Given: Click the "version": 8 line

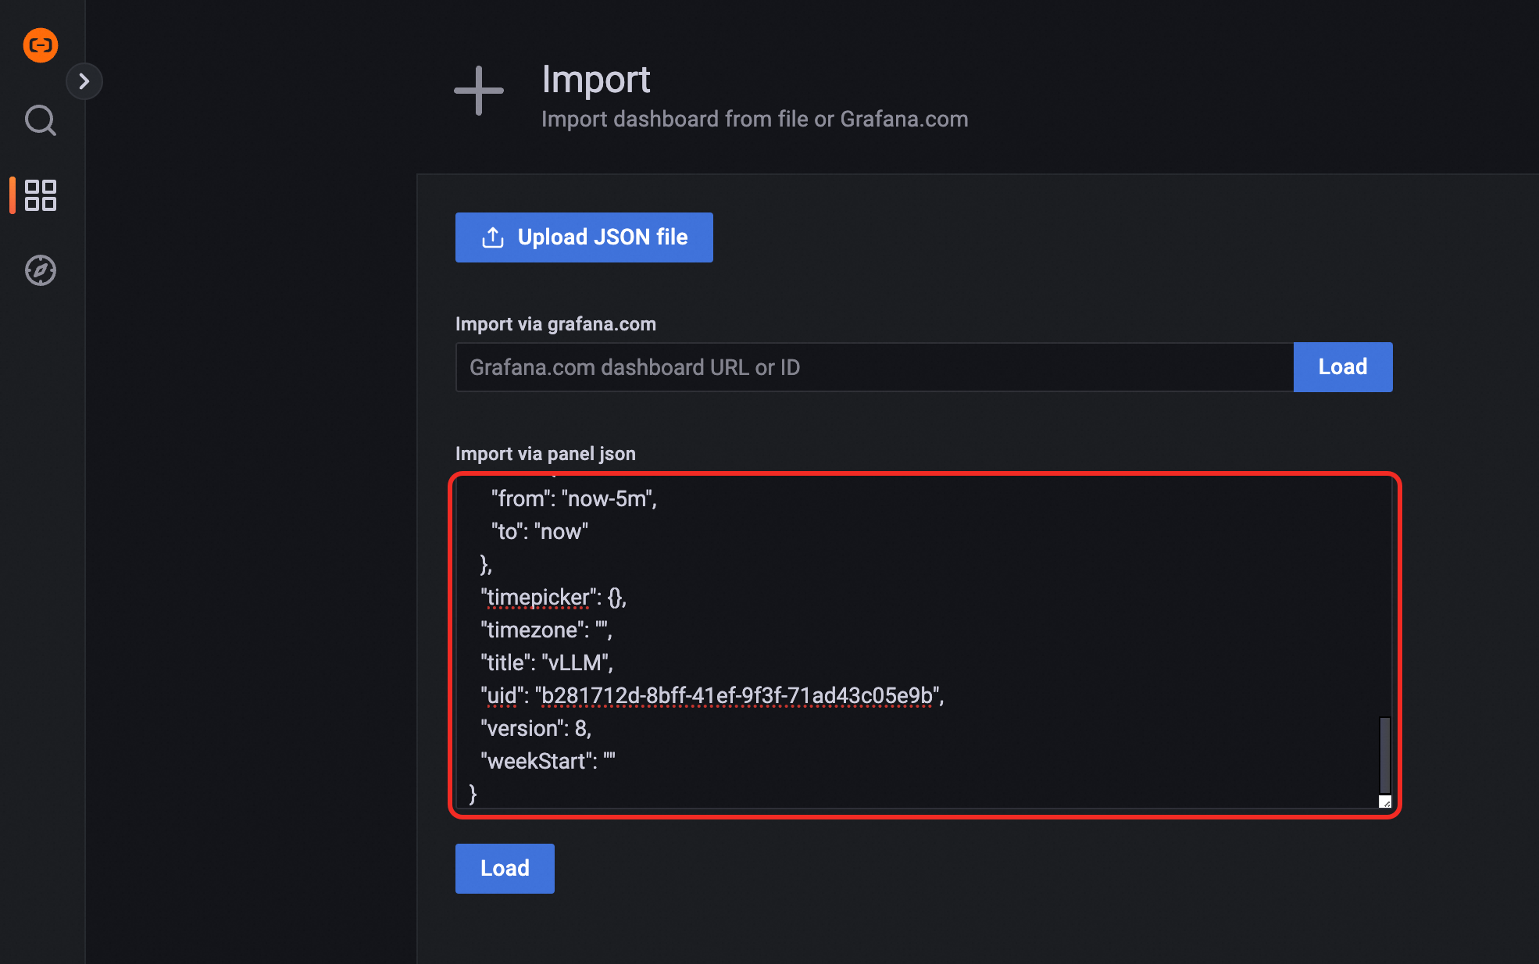Looking at the screenshot, I should pos(536,728).
